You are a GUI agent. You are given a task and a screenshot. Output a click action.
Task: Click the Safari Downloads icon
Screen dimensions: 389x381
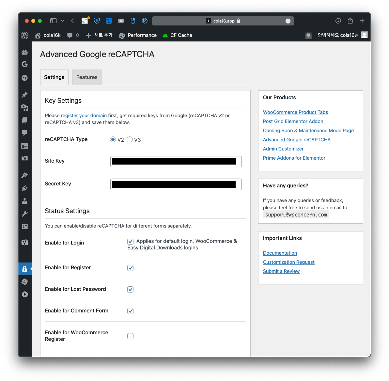(x=338, y=21)
